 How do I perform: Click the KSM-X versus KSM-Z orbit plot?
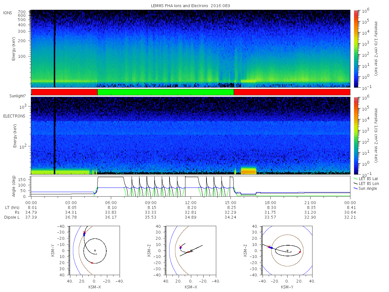pyautogui.click(x=191, y=250)
